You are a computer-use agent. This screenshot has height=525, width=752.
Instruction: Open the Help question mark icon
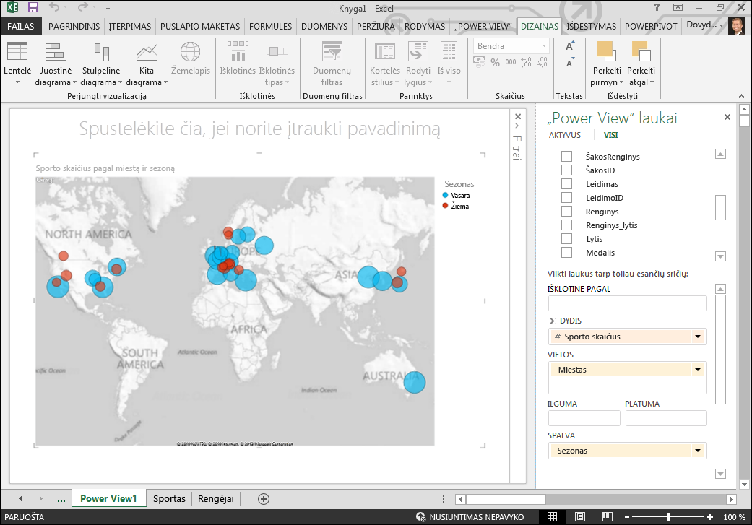(657, 7)
